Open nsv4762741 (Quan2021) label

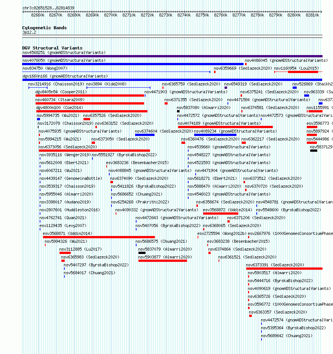(63, 218)
